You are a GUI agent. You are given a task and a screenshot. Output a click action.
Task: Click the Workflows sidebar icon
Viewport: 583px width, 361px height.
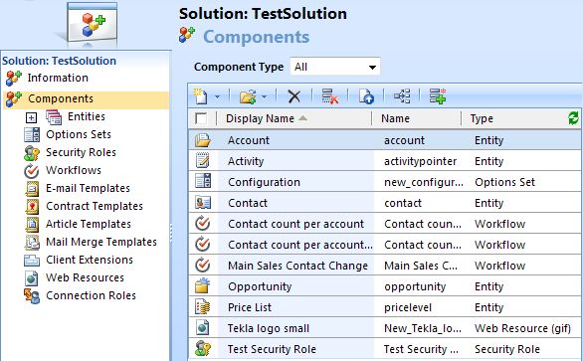(x=32, y=171)
